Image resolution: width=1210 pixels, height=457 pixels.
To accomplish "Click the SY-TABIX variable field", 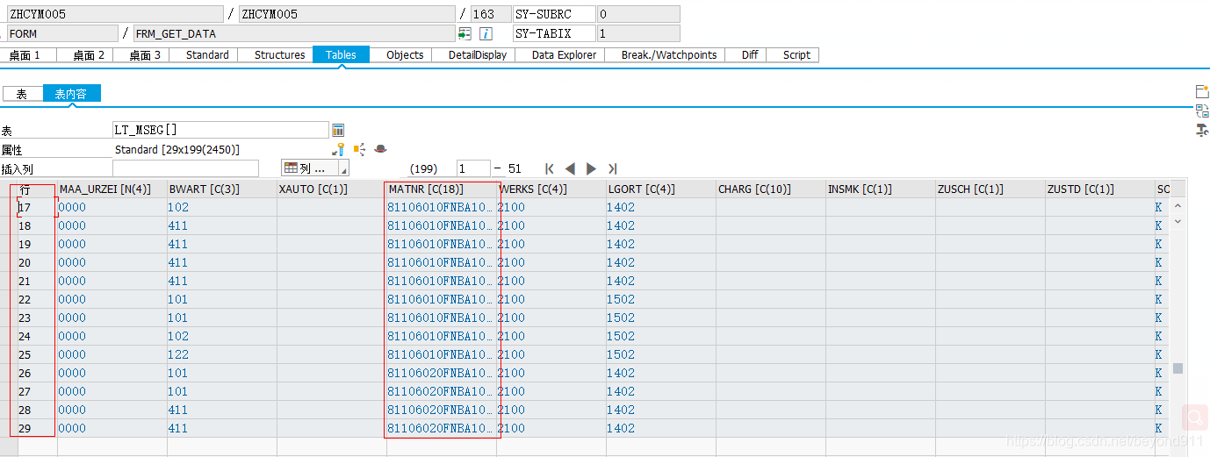I will [553, 33].
